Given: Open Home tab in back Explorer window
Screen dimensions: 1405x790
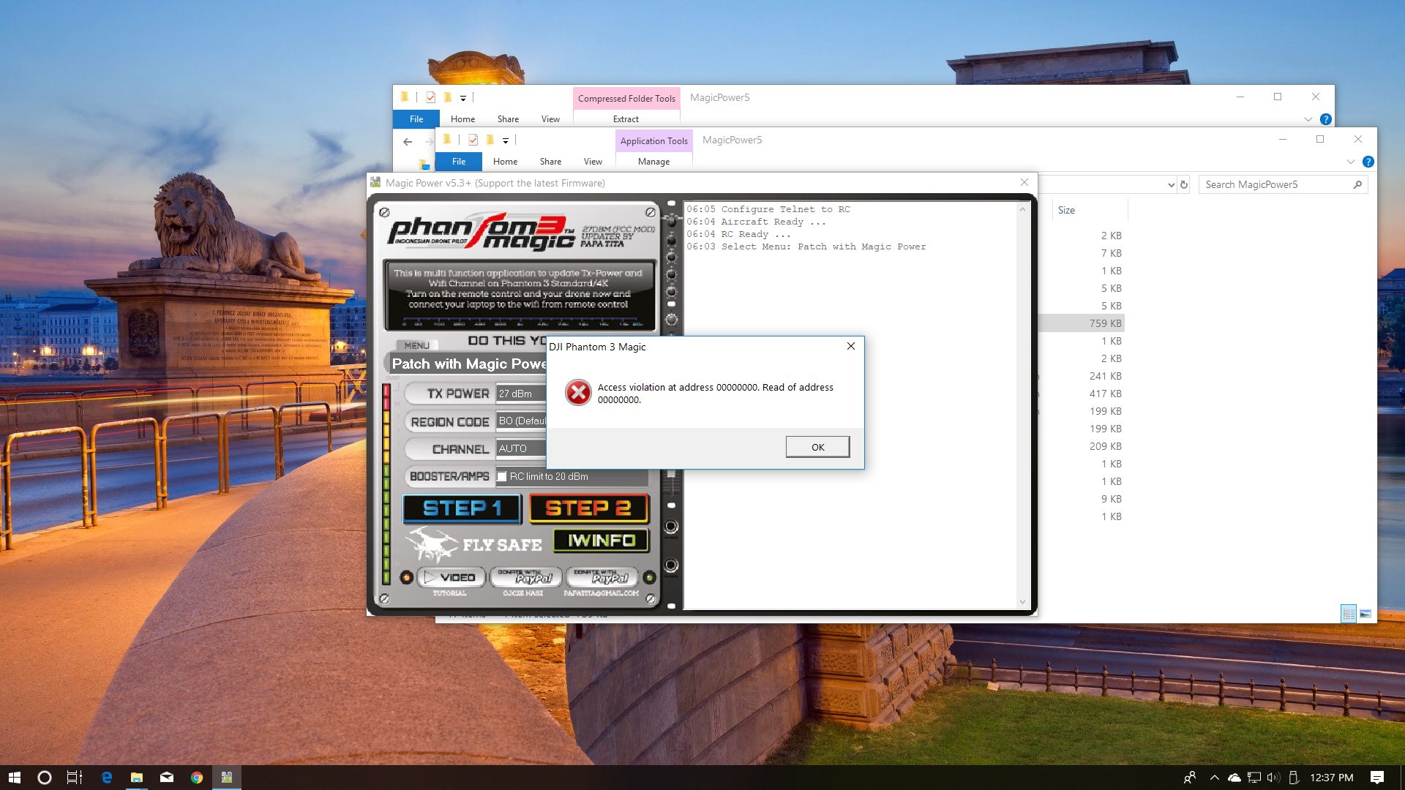Looking at the screenshot, I should [462, 118].
